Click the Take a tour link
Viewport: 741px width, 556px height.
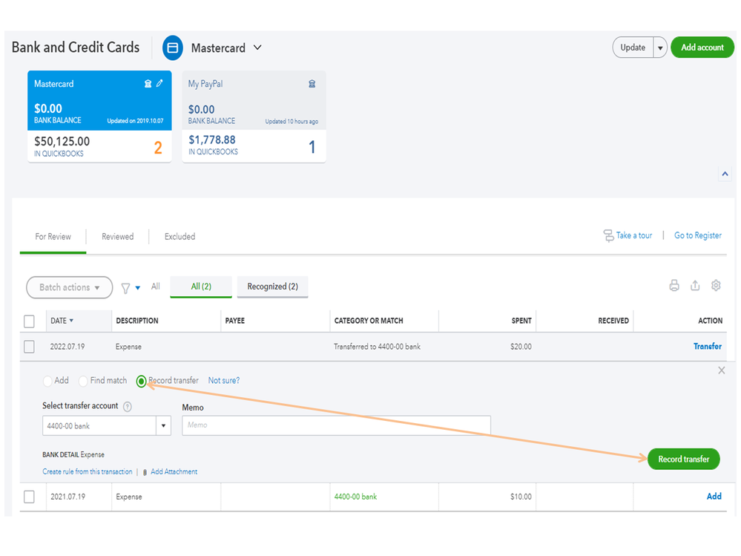pos(633,235)
